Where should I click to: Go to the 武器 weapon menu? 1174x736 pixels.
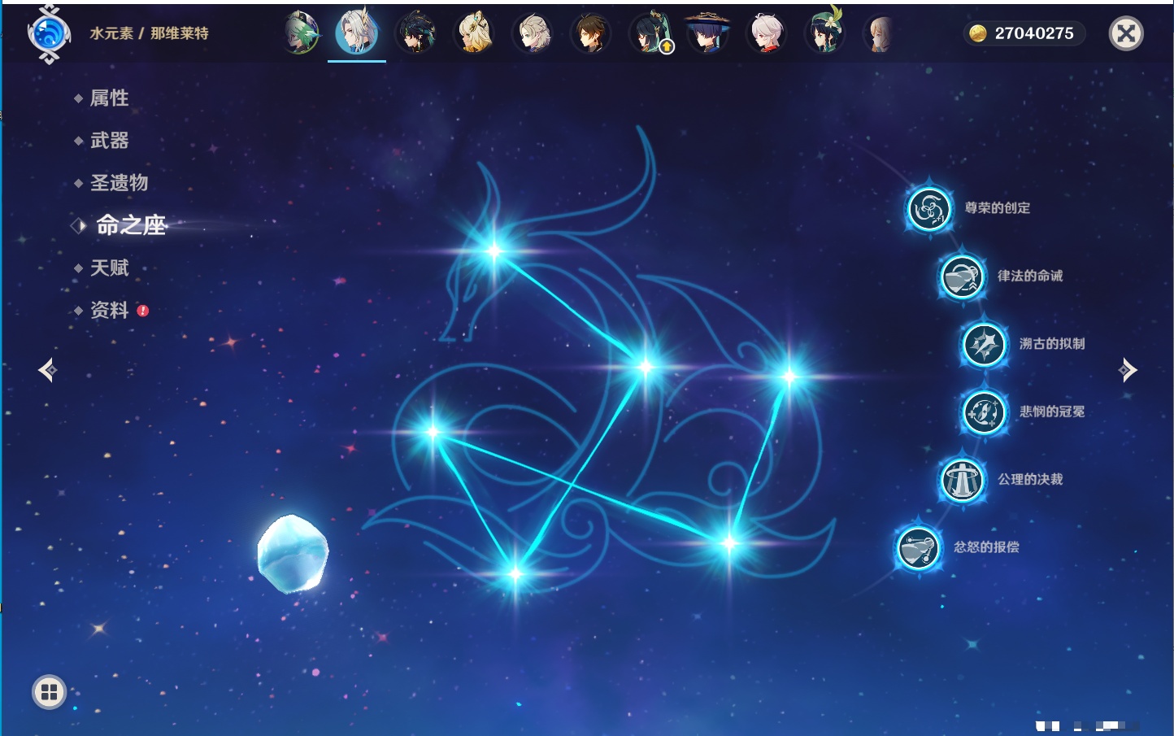(x=109, y=141)
